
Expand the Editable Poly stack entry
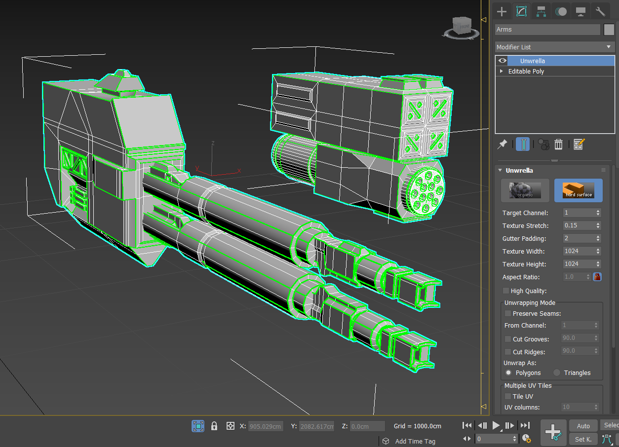502,72
